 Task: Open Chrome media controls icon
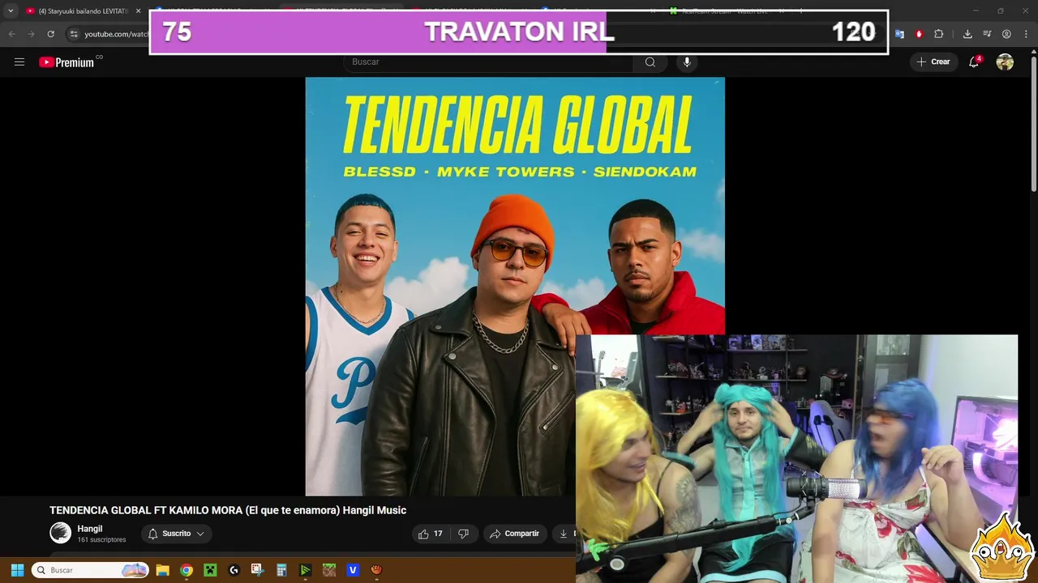987,34
